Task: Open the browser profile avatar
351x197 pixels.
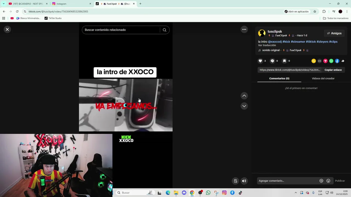Action: pos(340,11)
